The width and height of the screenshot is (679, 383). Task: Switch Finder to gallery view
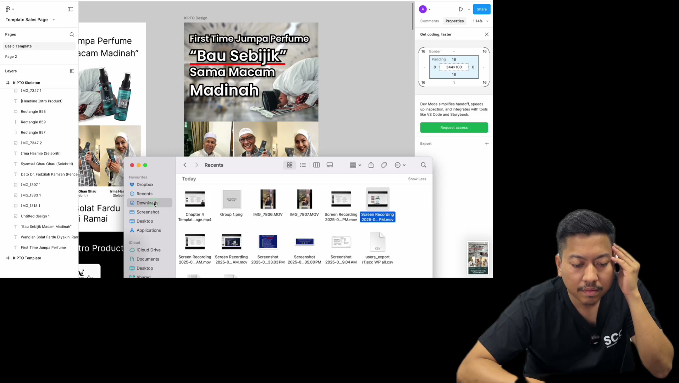tap(330, 165)
